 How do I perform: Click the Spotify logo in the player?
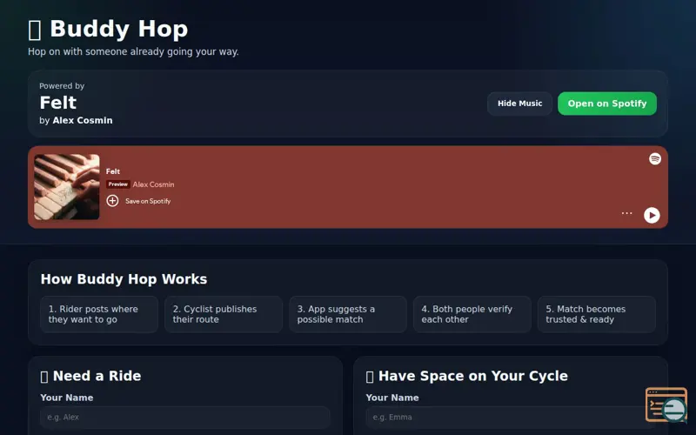click(x=655, y=158)
